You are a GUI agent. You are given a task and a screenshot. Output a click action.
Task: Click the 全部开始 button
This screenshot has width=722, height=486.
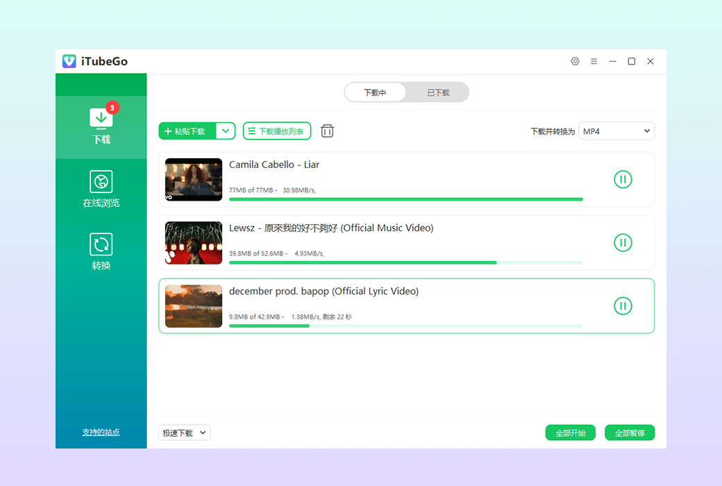coord(571,433)
